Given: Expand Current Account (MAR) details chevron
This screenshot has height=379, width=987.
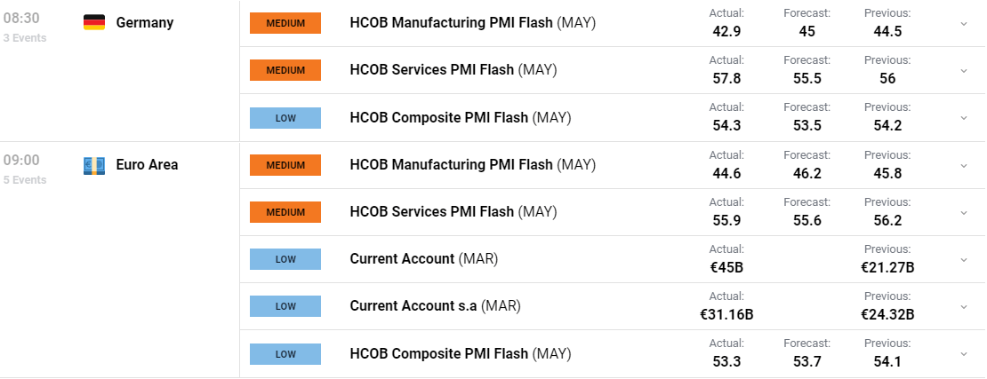Looking at the screenshot, I should tap(963, 259).
